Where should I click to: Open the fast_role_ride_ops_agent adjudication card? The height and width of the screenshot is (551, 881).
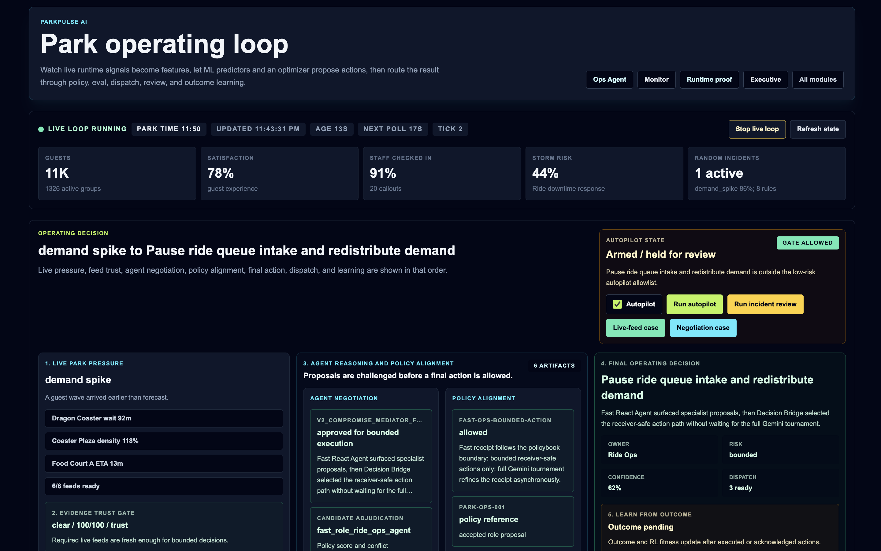click(371, 529)
